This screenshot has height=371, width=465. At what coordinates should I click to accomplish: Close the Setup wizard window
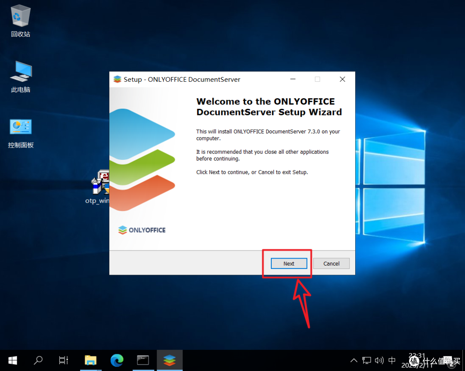(x=342, y=79)
